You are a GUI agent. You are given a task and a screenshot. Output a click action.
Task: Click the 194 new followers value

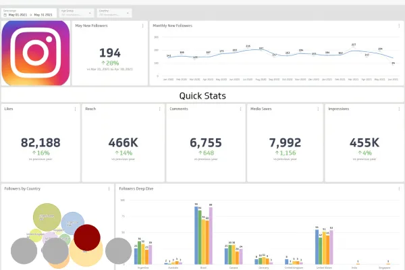coord(110,53)
